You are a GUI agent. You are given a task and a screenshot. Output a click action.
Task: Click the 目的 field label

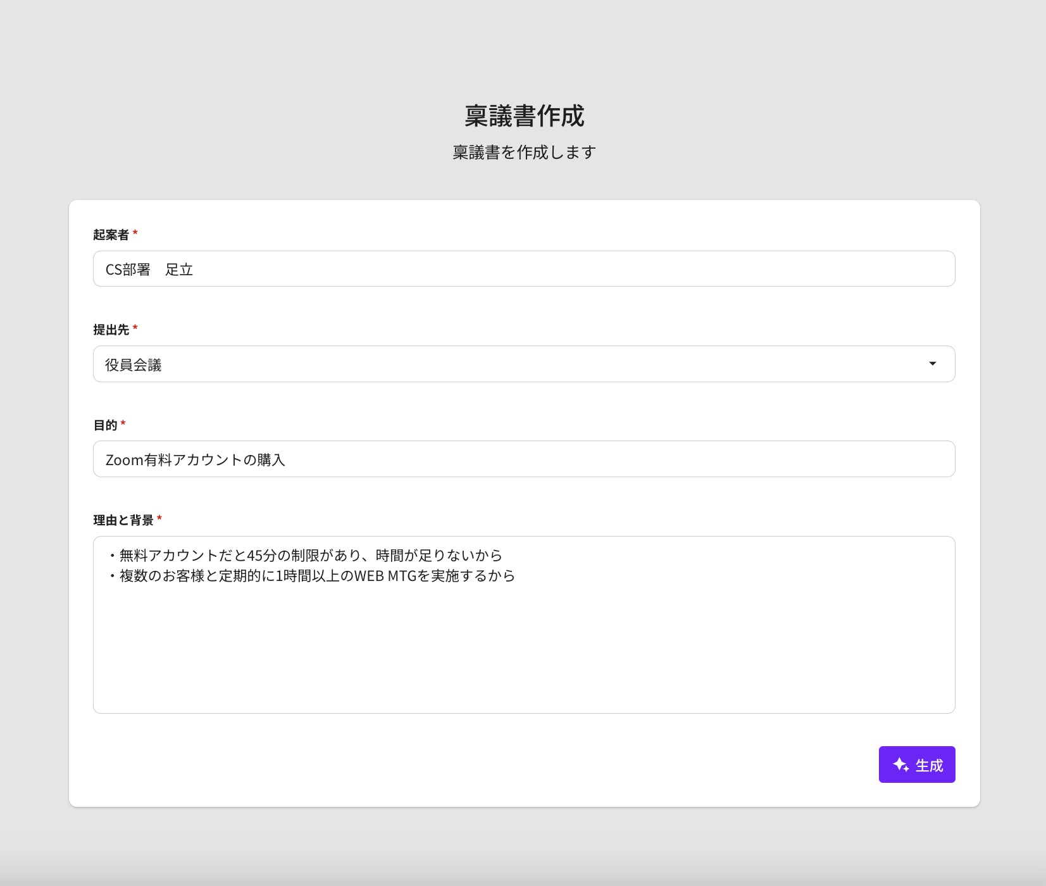[x=105, y=425]
